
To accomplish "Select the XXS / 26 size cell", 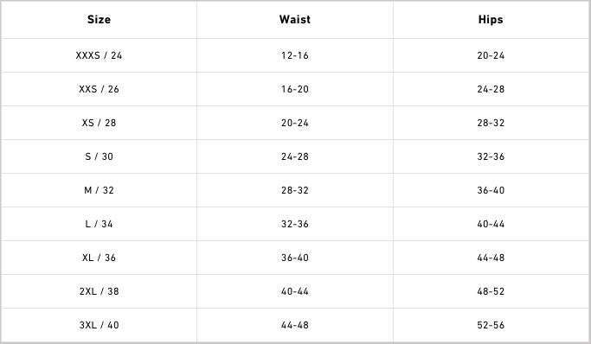I will click(x=99, y=89).
